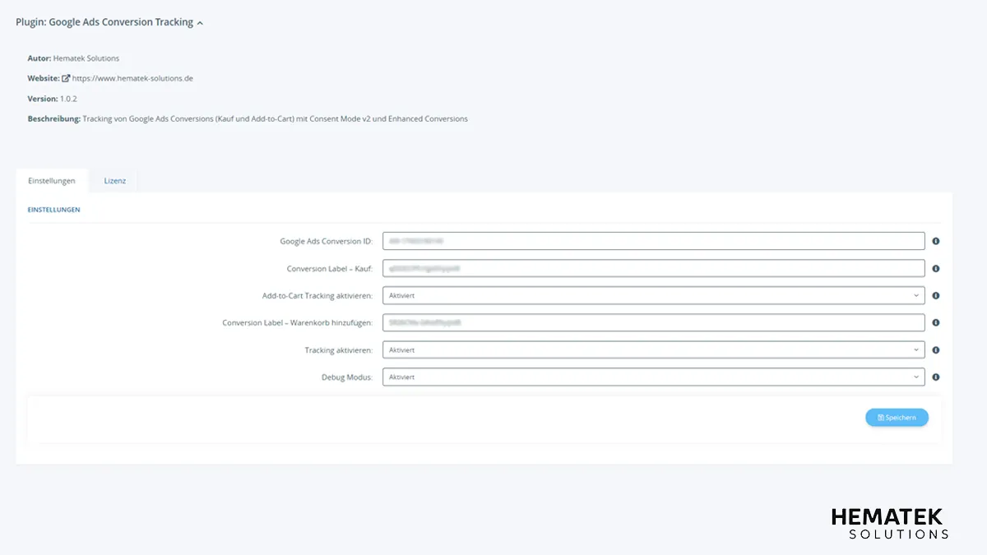Click the 'Conversion Label – Warenkorb hinzufügen:' label

tap(298, 323)
